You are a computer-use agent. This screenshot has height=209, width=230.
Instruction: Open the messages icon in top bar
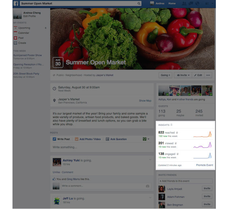coord(191,3)
